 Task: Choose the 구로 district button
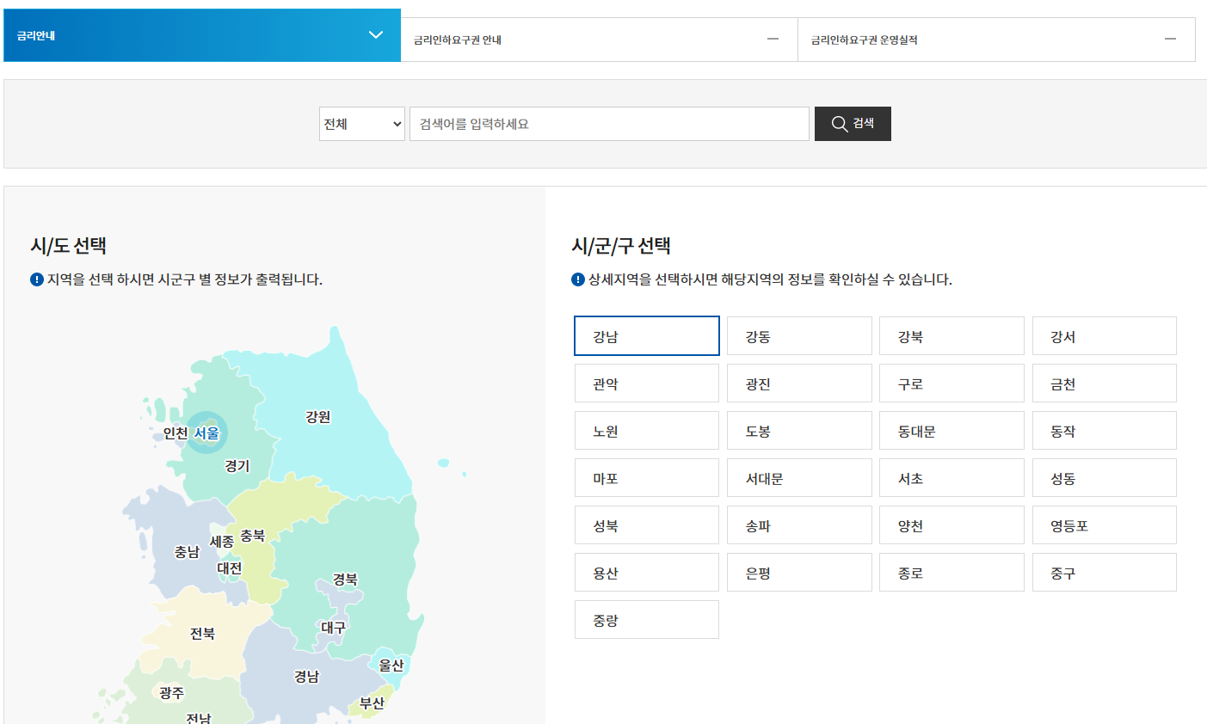pos(951,383)
